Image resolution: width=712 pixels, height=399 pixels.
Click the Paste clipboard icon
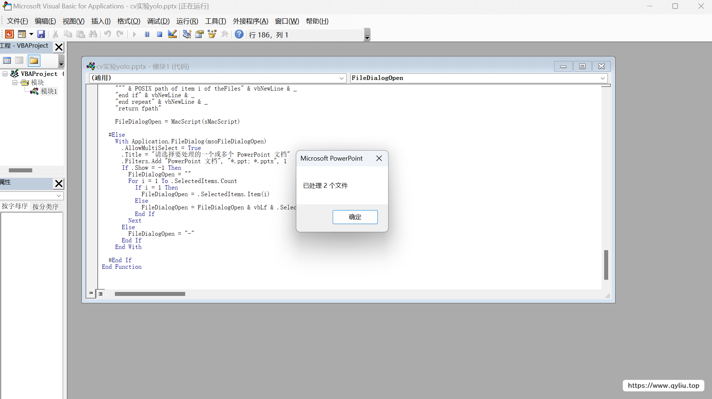coord(81,34)
